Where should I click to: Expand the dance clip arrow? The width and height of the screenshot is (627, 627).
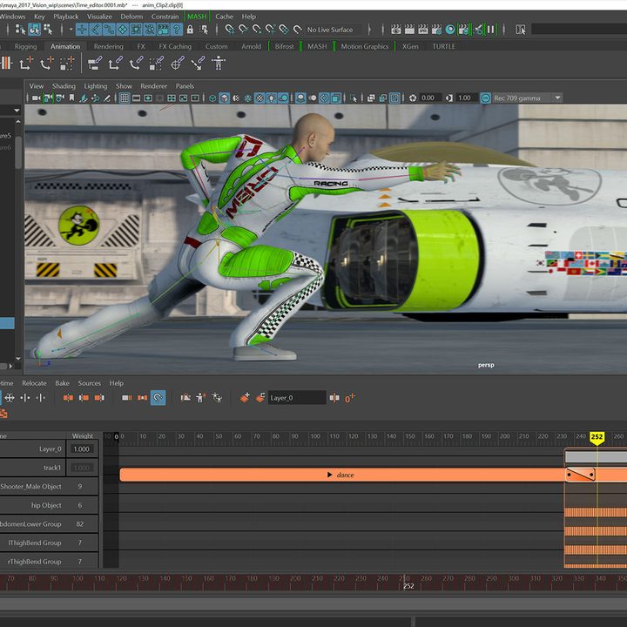tap(329, 475)
